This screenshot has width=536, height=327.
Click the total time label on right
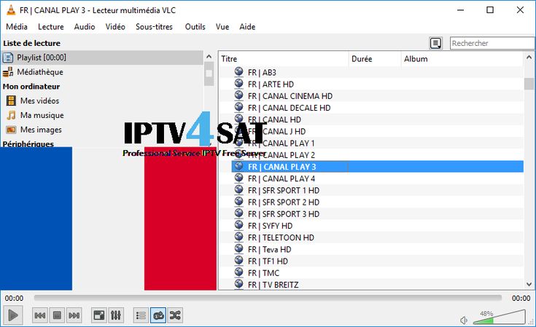coord(521,299)
